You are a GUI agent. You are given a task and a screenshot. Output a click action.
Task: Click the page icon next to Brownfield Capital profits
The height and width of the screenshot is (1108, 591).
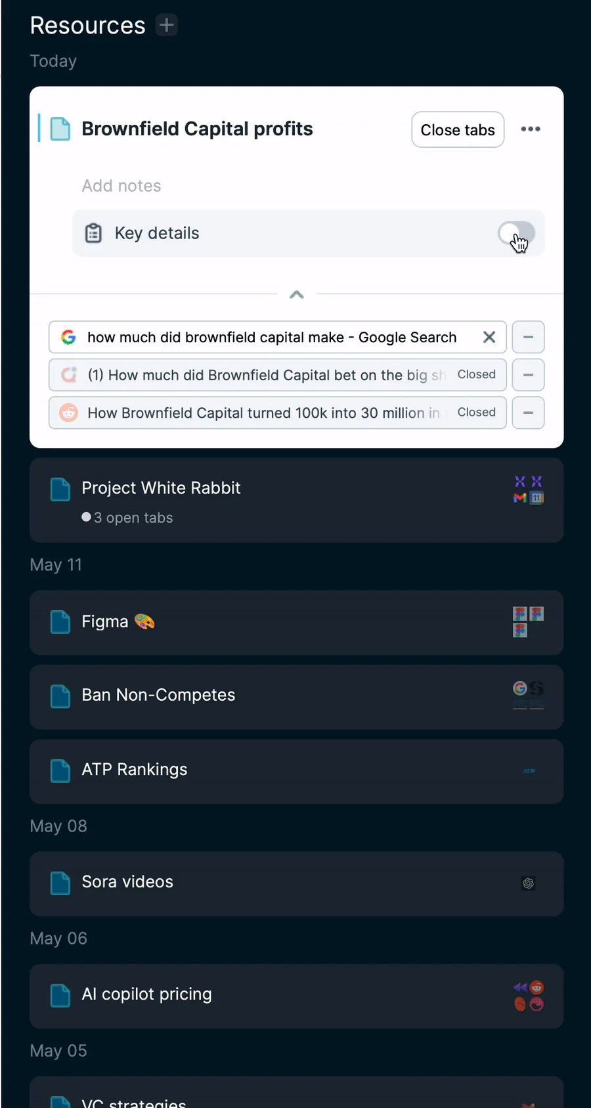[x=60, y=129]
